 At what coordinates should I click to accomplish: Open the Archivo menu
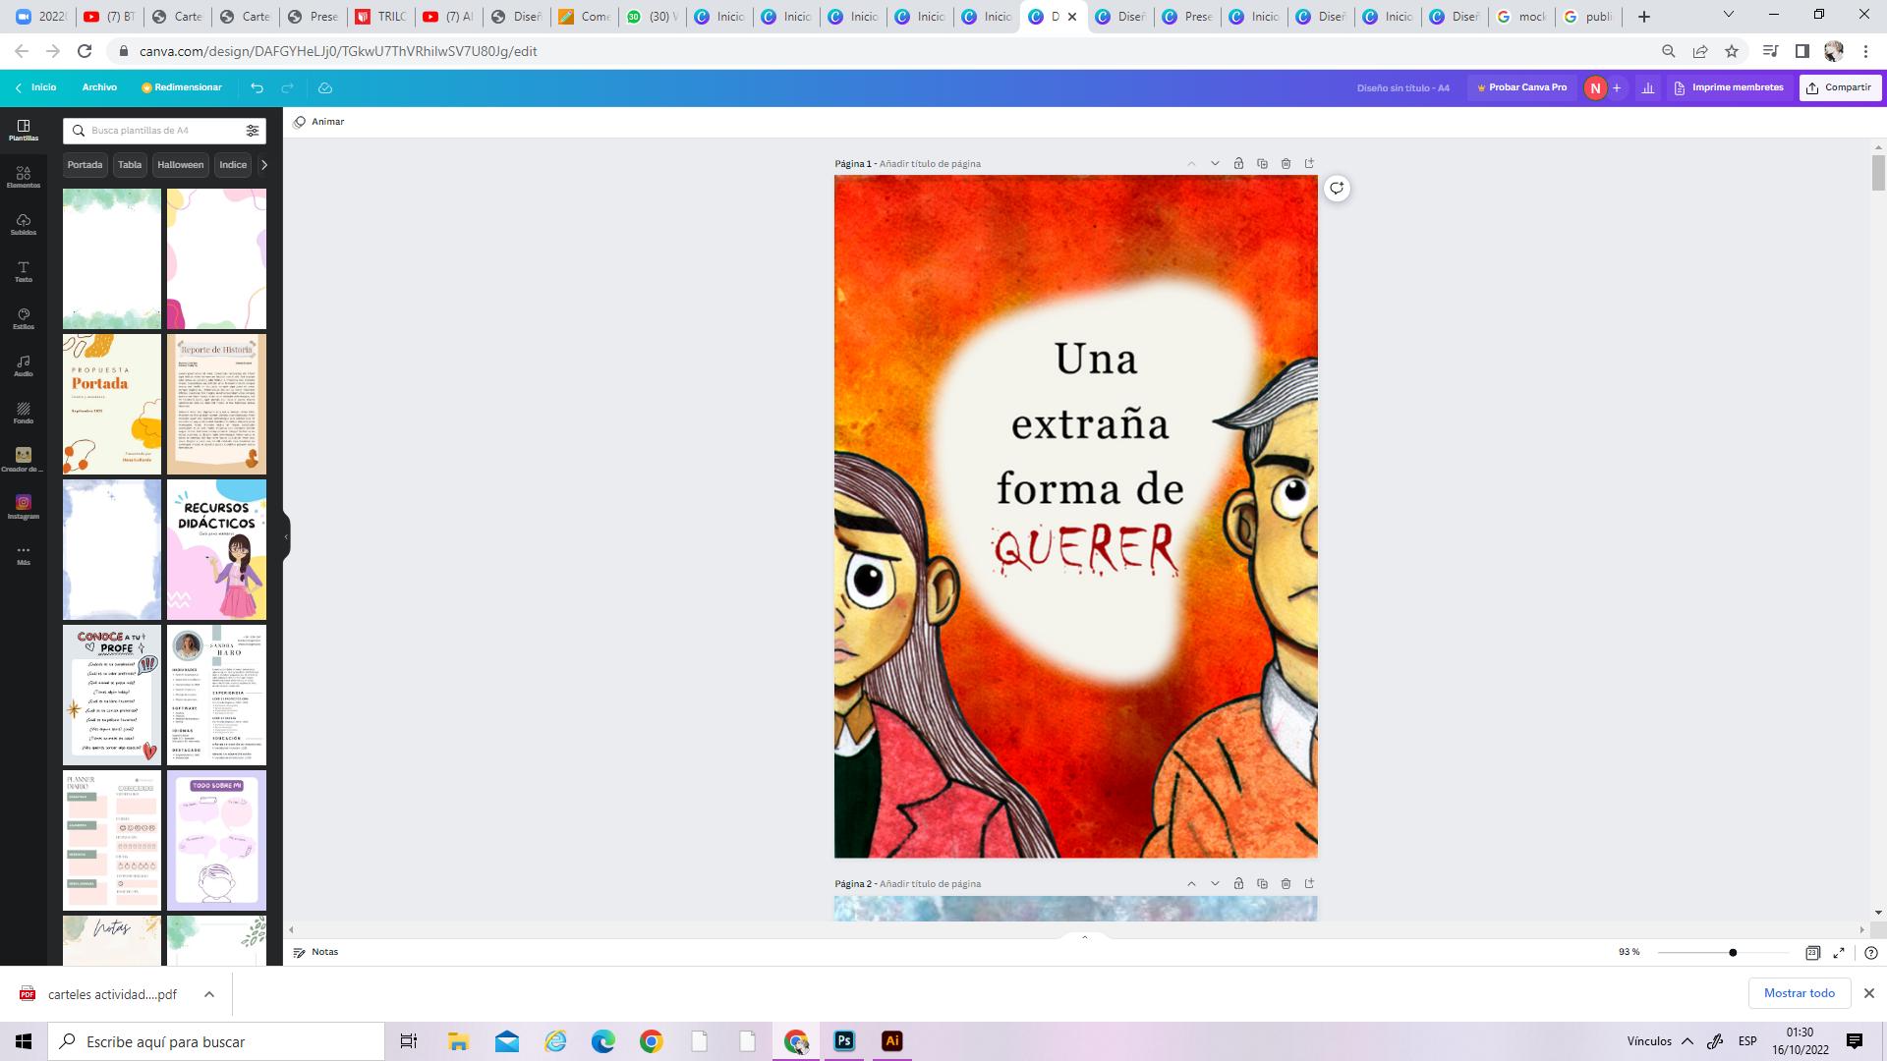click(x=99, y=87)
